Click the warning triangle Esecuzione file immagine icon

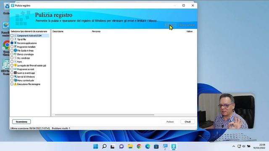pyautogui.click(x=15, y=84)
